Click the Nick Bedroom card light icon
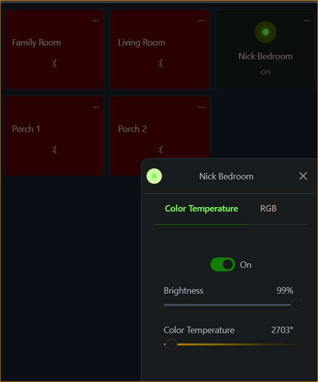The height and width of the screenshot is (382, 318). [265, 32]
